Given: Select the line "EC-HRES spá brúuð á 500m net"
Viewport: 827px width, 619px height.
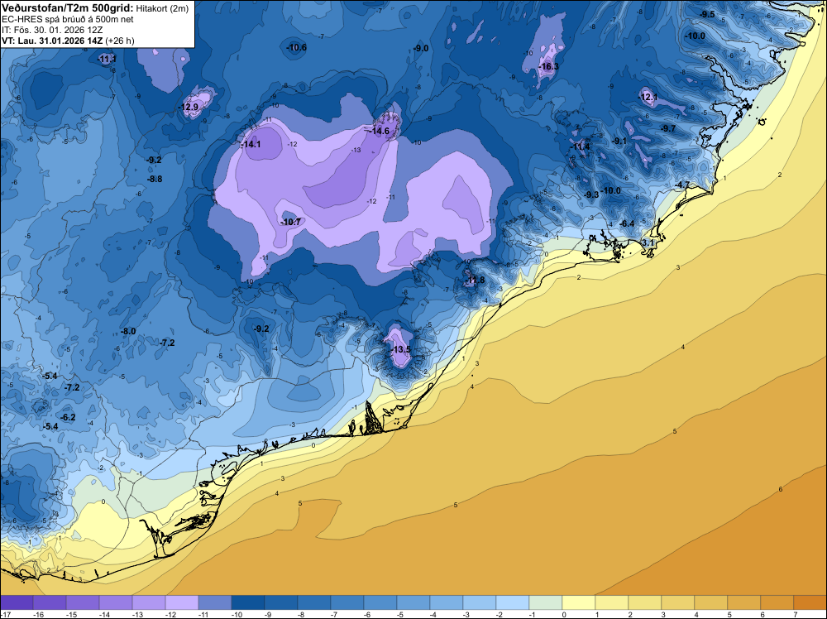Looking at the screenshot, I should pyautogui.click(x=68, y=20).
